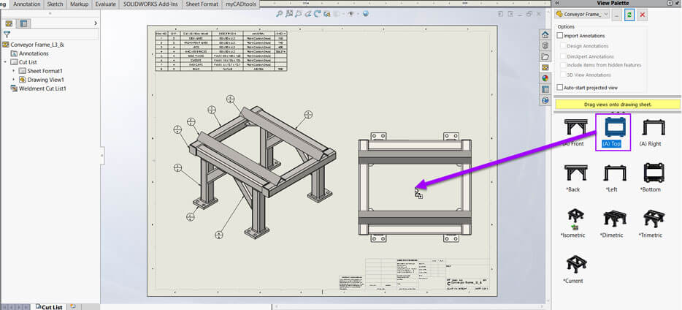Open the myCADtools ribbon tab
The width and height of the screenshot is (682, 310).
pos(240,4)
